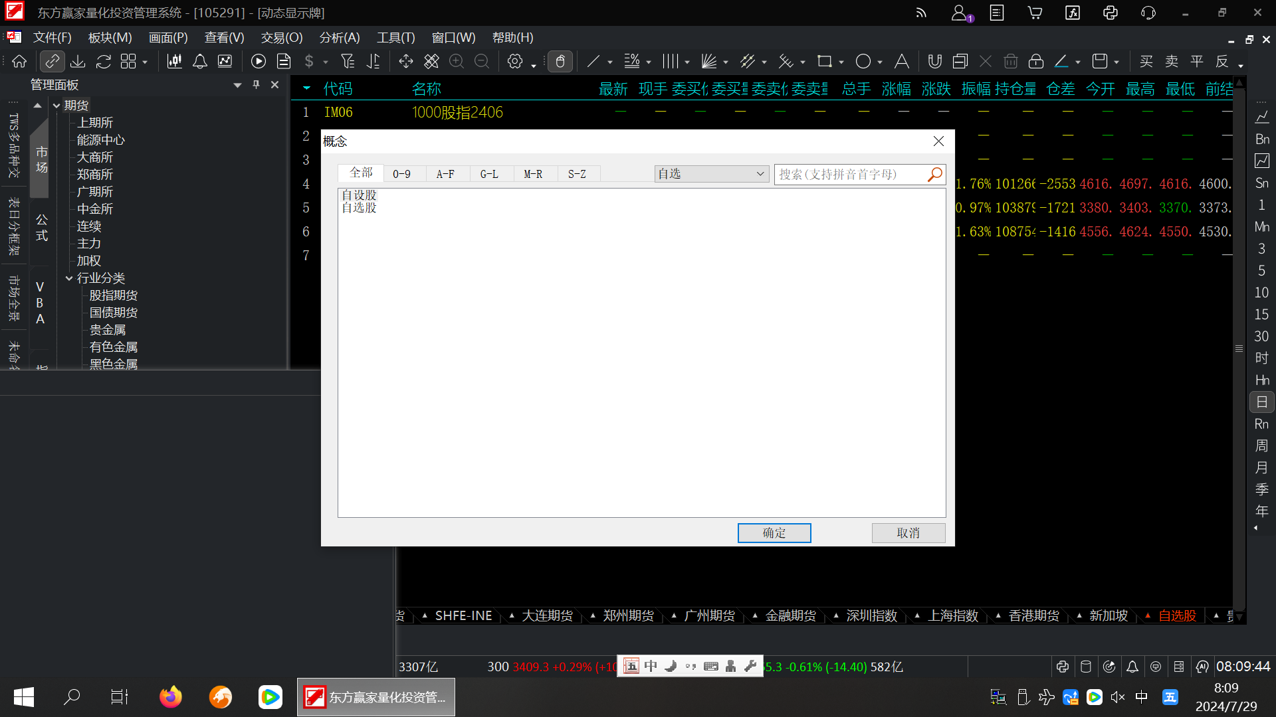Collapse the 期货 tree node
The height and width of the screenshot is (717, 1276).
coord(56,106)
